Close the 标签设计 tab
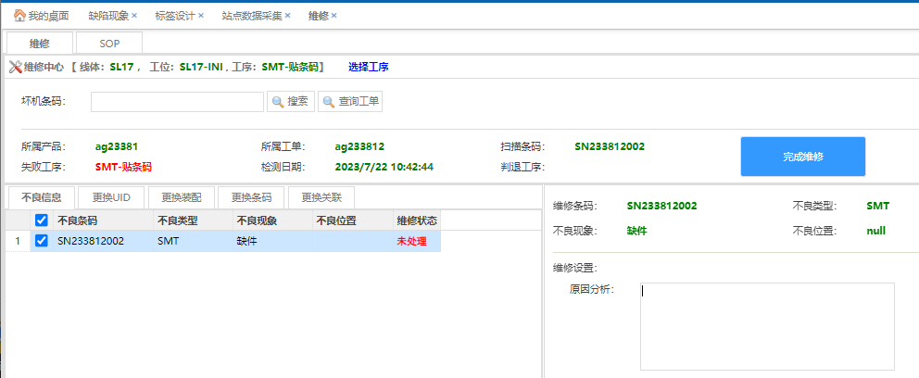The height and width of the screenshot is (378, 919). pos(201,16)
